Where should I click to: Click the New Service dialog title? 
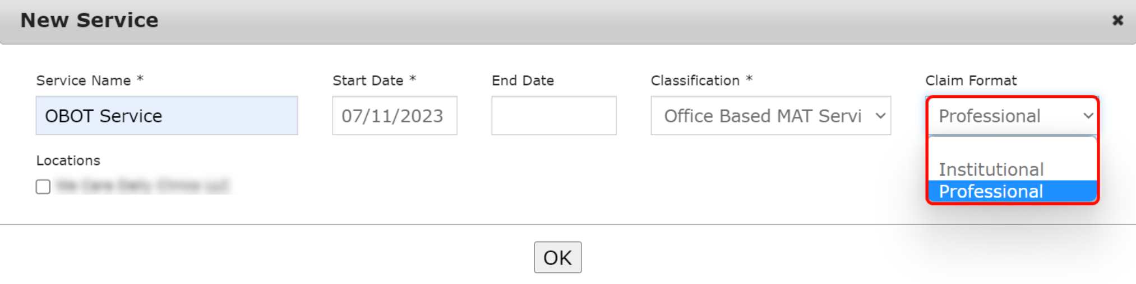(x=90, y=20)
